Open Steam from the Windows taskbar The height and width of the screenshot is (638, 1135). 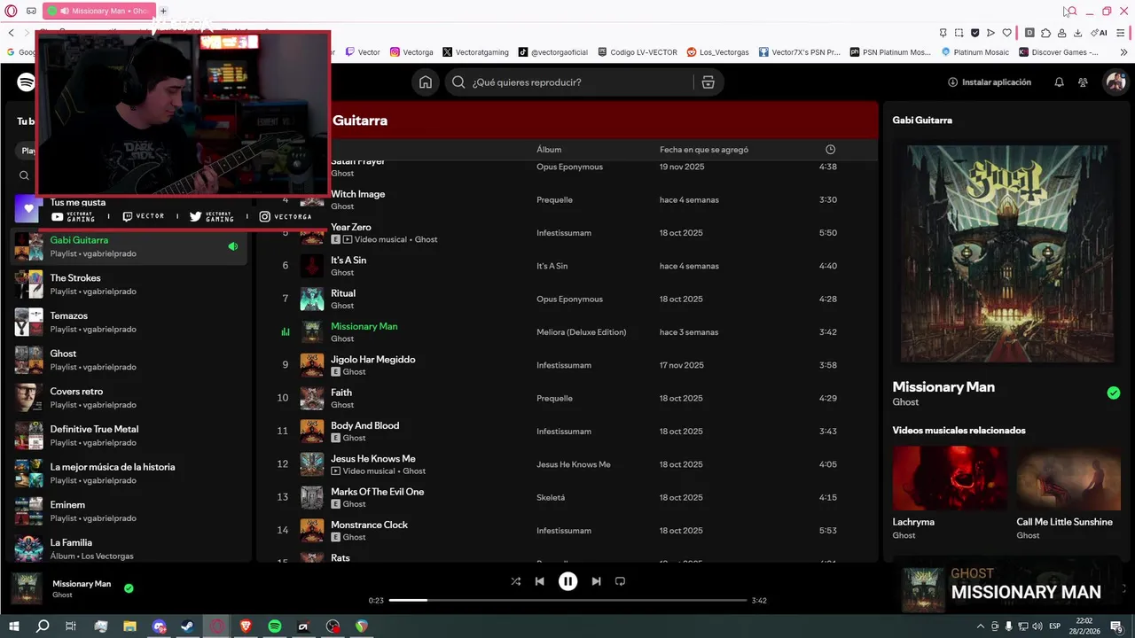pyautogui.click(x=188, y=626)
